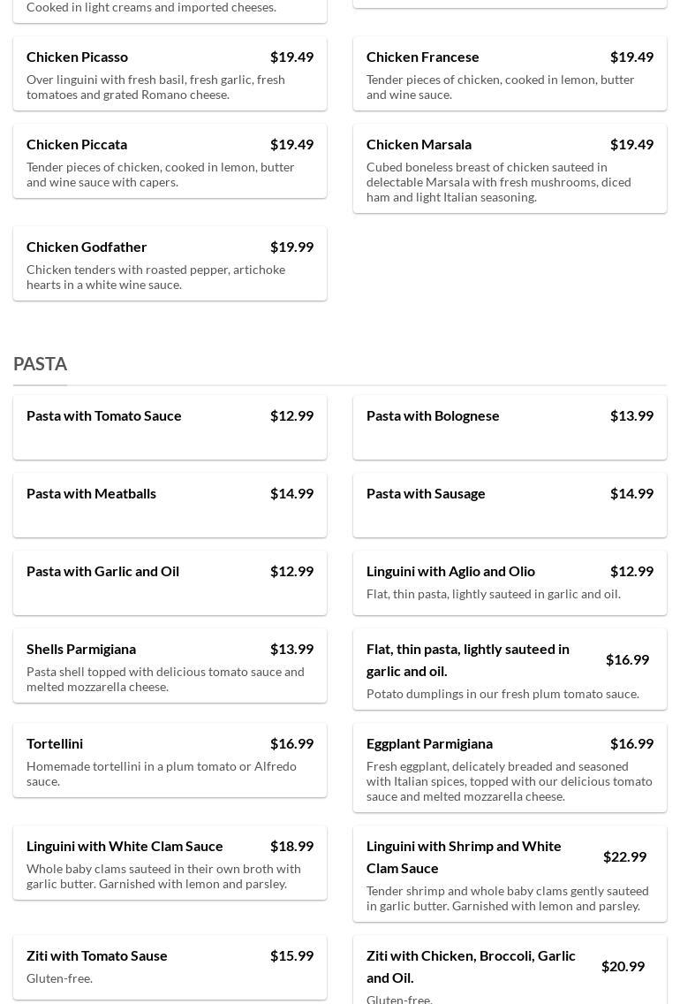Open the Chicken Picasso menu item
This screenshot has height=1004, width=680.
[x=170, y=73]
